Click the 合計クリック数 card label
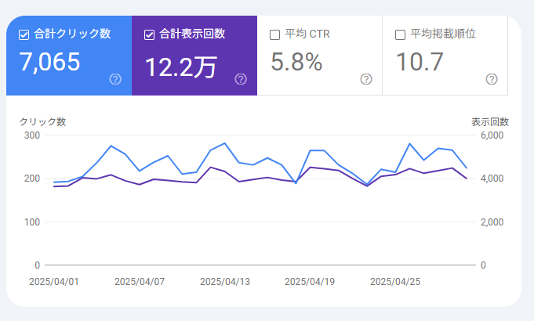Viewport: 534px width, 321px height. point(72,34)
